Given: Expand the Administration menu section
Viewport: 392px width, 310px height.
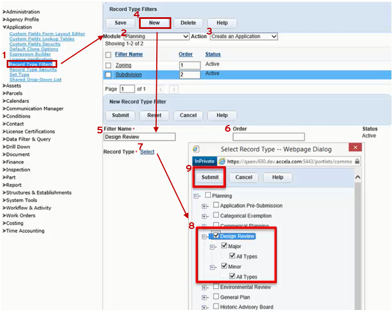Looking at the screenshot, I should click(22, 12).
